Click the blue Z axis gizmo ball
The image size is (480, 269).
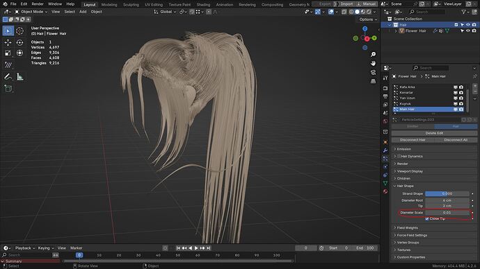365,28
